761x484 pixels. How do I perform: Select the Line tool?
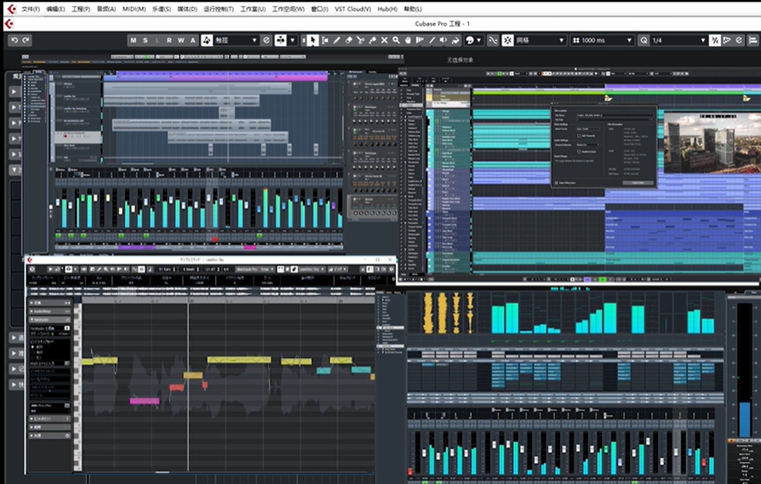tap(432, 40)
